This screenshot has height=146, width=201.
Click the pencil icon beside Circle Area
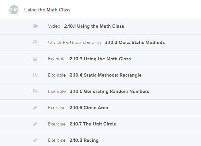[x=35, y=108]
